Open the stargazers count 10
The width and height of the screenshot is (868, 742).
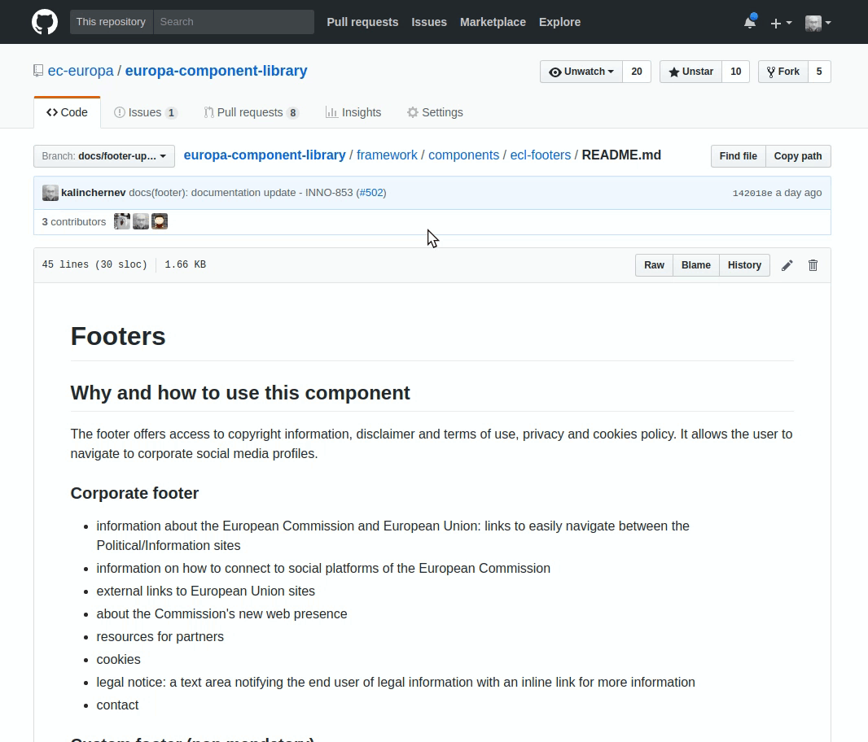pyautogui.click(x=736, y=72)
